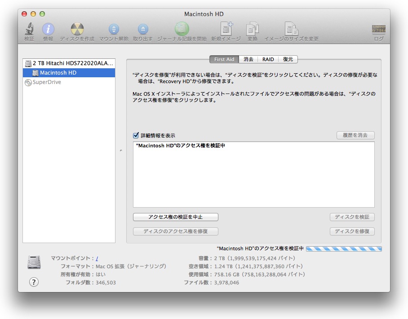The image size is (408, 319).
Task: Switch to the 消去 tab
Action: click(x=248, y=59)
